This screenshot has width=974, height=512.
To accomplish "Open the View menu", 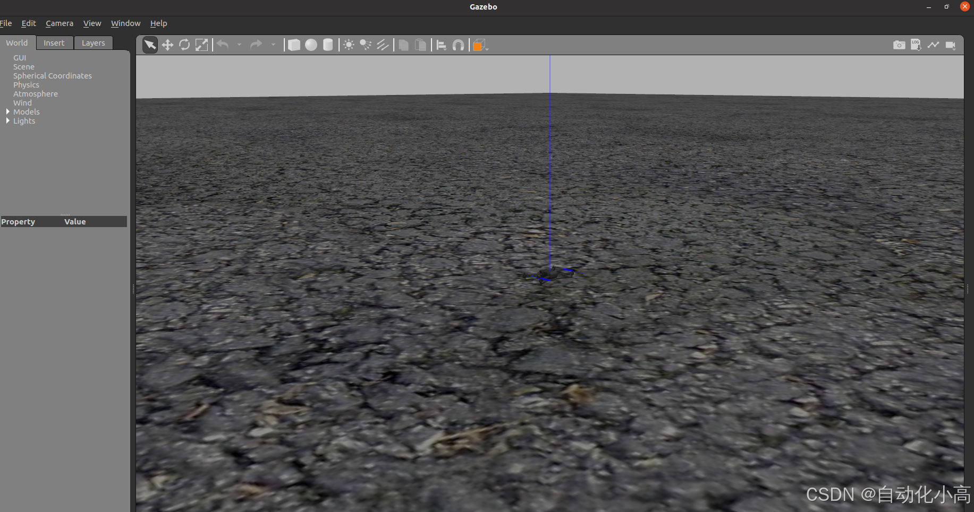I will (x=92, y=23).
